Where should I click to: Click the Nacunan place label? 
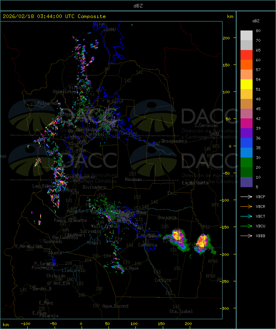point(133,179)
